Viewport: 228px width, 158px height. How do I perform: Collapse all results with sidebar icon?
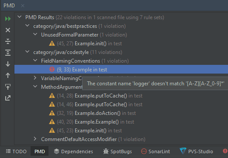click(x=8, y=41)
